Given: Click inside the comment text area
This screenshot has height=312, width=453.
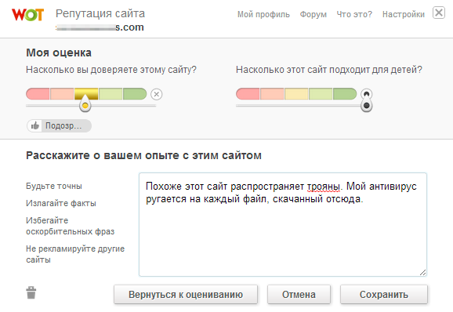Looking at the screenshot, I should point(283,224).
